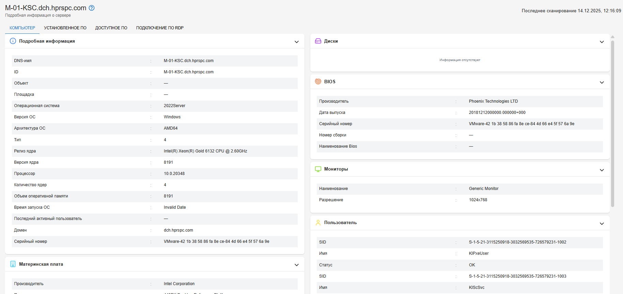Click the Пользователь person icon
This screenshot has width=623, height=294.
318,223
